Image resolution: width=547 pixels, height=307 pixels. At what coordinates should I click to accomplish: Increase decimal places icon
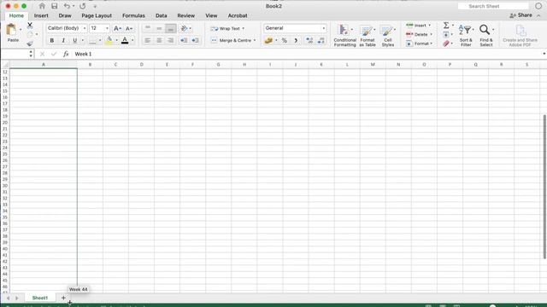(309, 40)
